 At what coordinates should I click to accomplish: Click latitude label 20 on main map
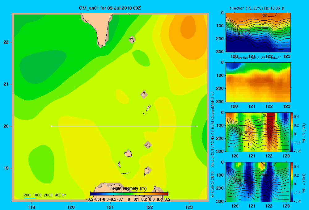tap(6, 126)
